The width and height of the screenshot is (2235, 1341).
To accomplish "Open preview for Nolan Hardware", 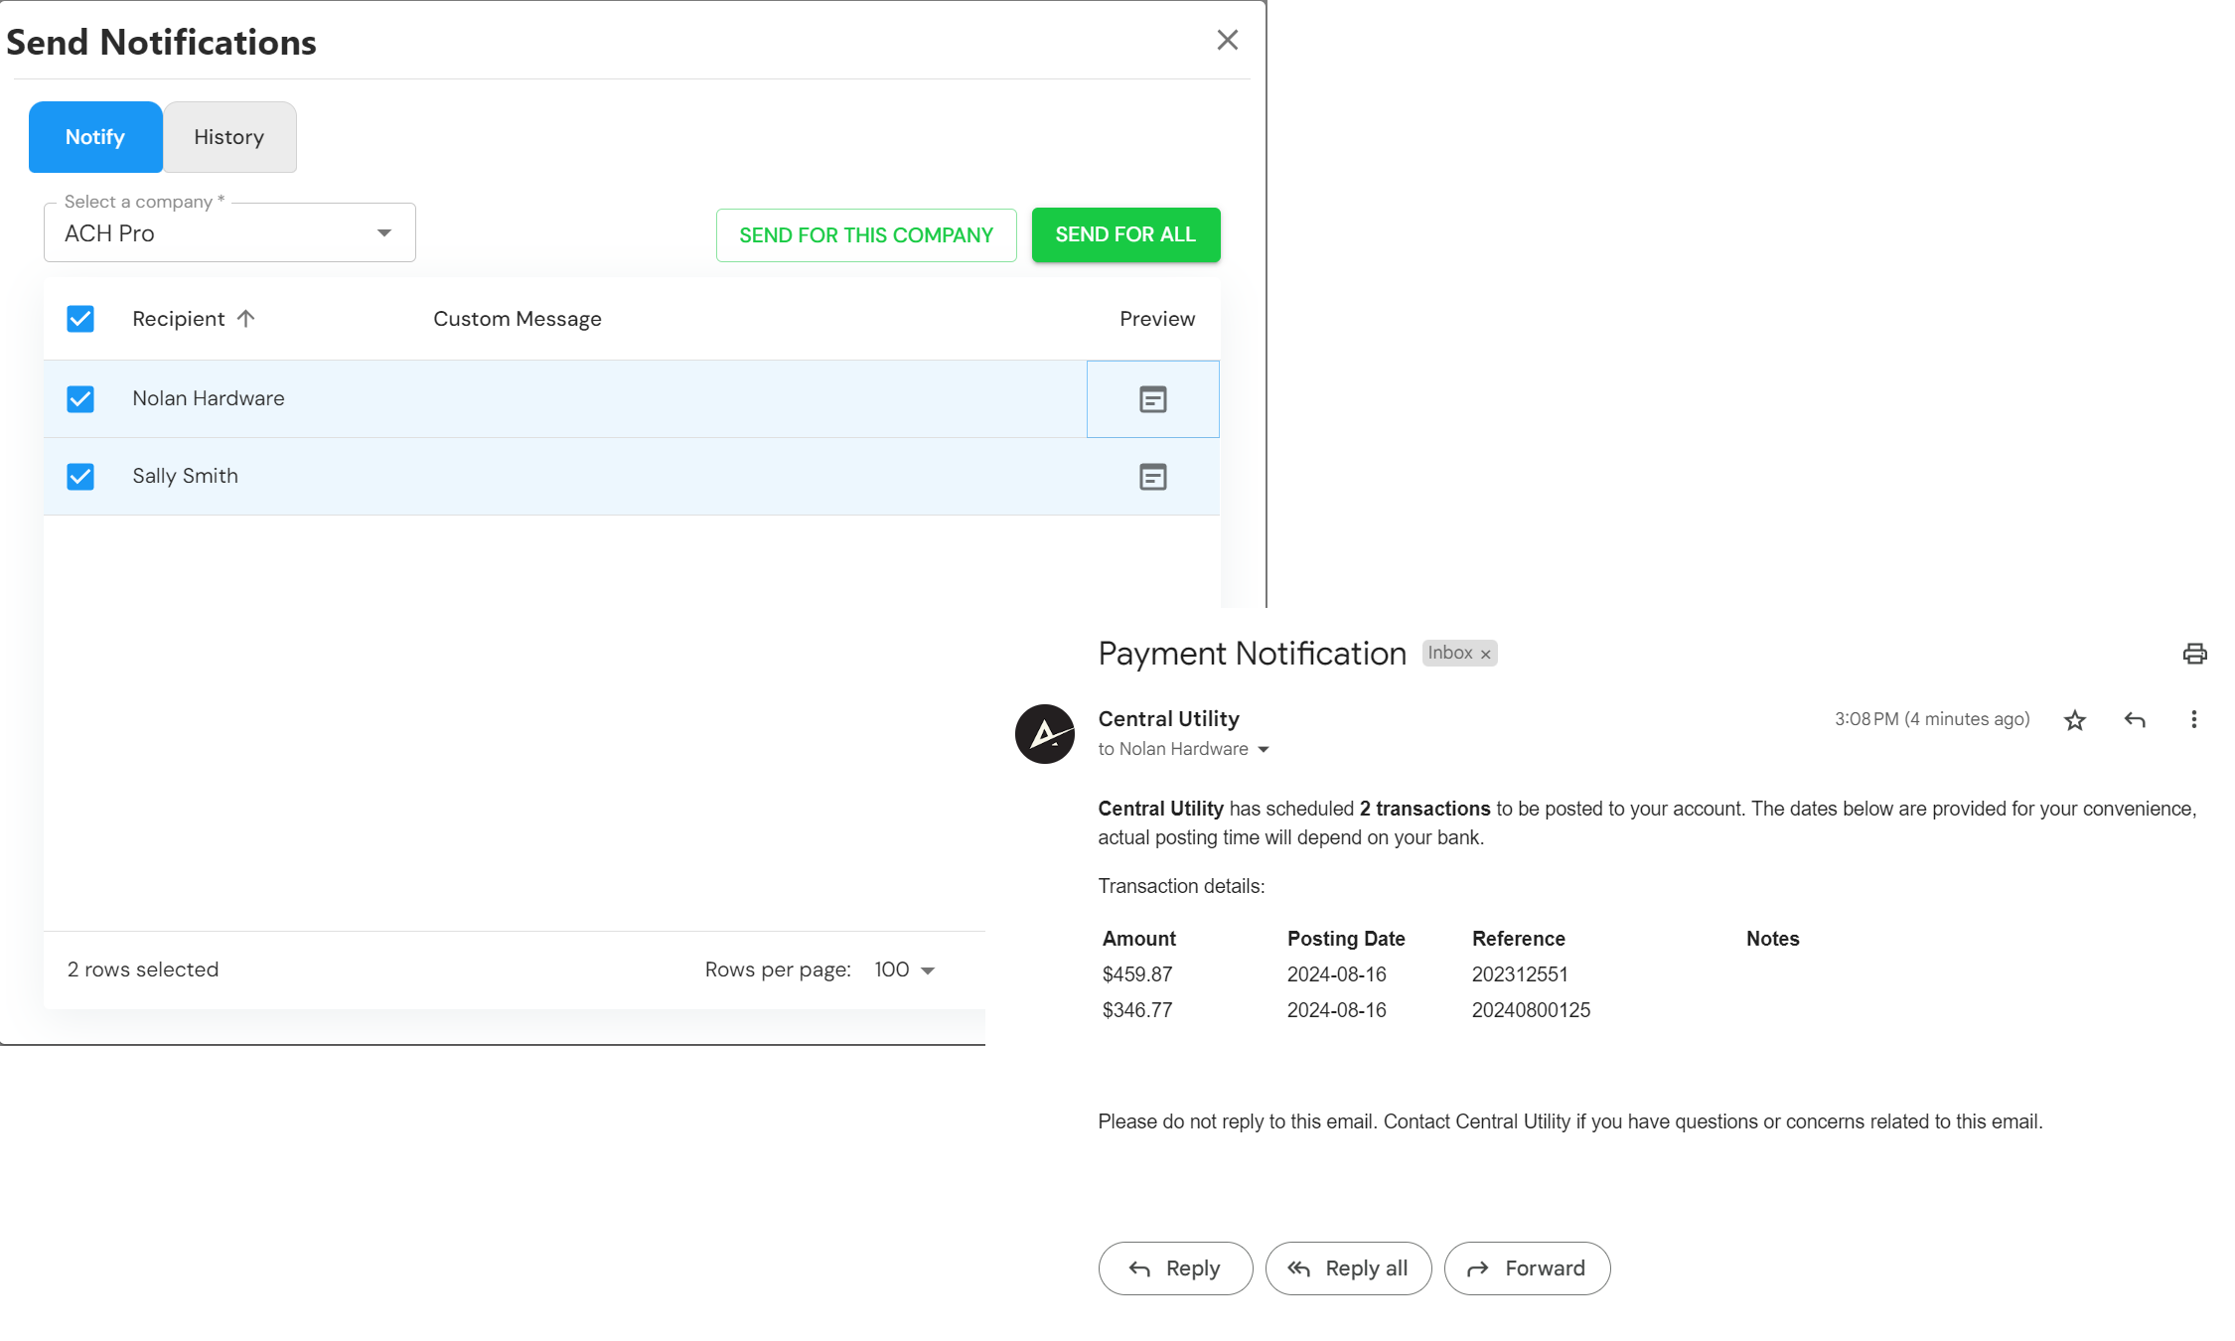I will click(x=1152, y=399).
